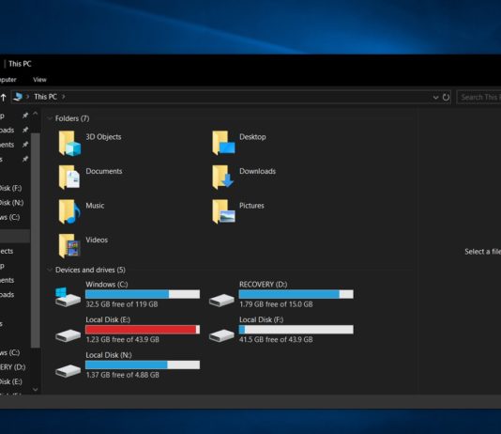Click the 'Local Disk (E:)' drive name
Viewport: 501px width, 434px height.
108,319
